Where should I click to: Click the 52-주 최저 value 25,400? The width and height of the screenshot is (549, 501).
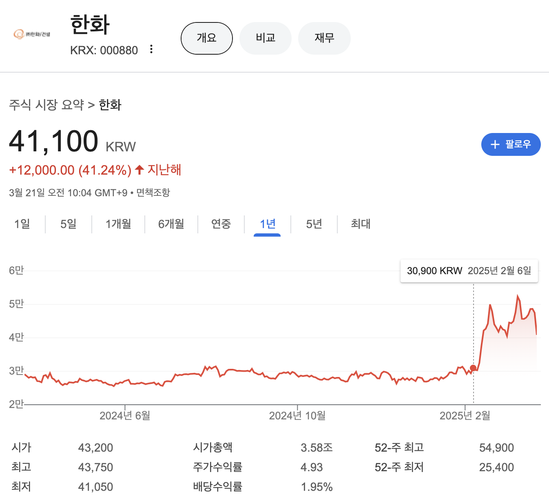click(x=496, y=467)
